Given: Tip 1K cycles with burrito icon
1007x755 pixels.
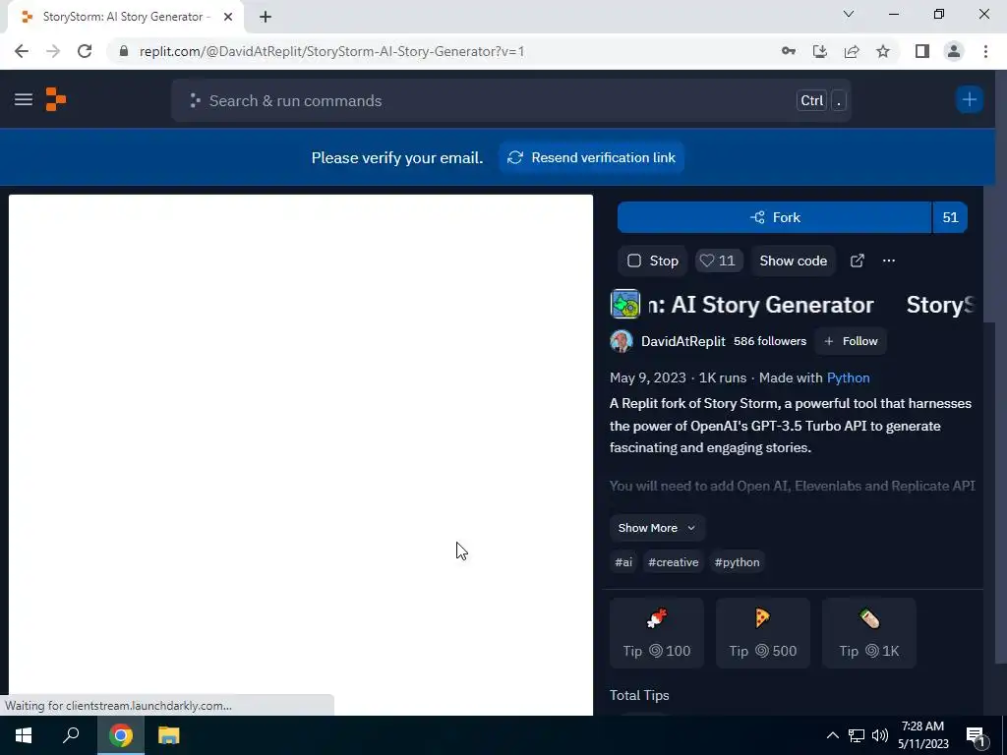Looking at the screenshot, I should pos(869,633).
